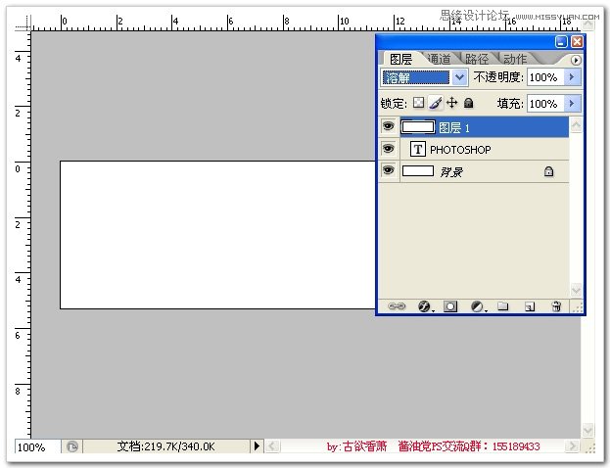Screen dimensions: 610x468
Task: Select the 背景 layer name
Action: point(451,171)
